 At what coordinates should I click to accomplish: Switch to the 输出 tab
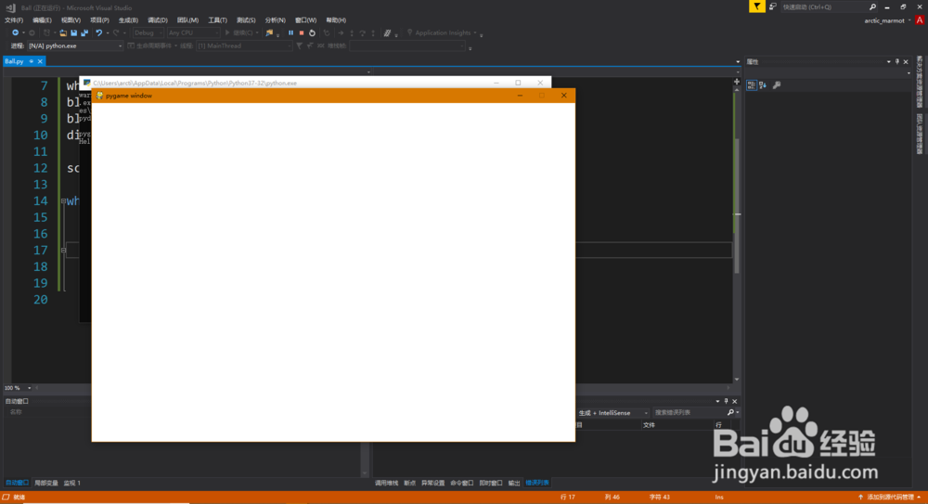(x=514, y=483)
